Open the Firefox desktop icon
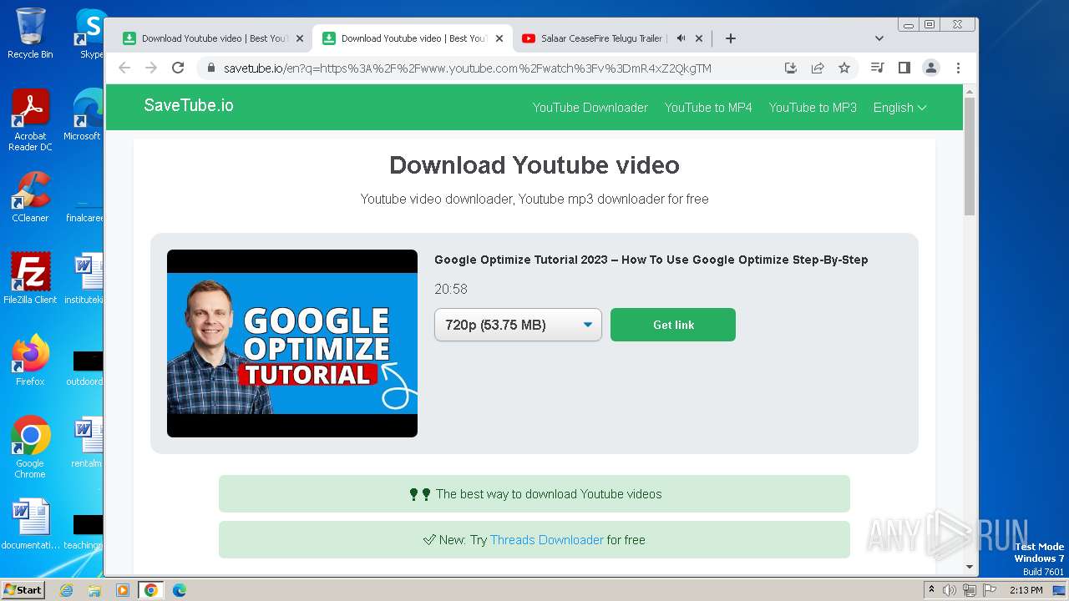Screen dimensions: 1069x601 click(30, 360)
